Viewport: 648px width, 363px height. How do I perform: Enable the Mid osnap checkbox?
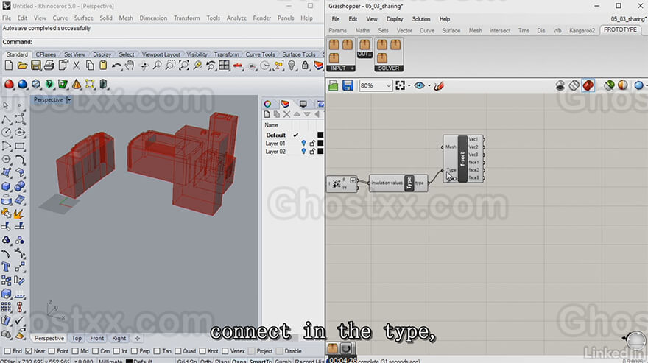coord(75,351)
